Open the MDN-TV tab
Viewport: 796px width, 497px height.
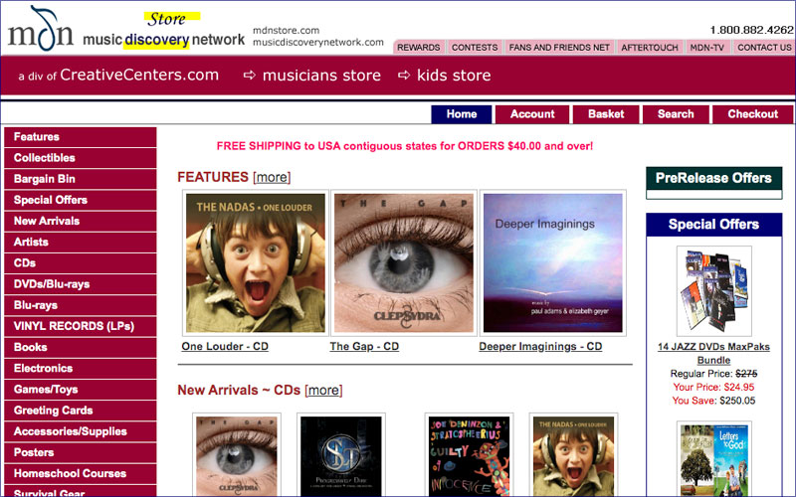(706, 47)
